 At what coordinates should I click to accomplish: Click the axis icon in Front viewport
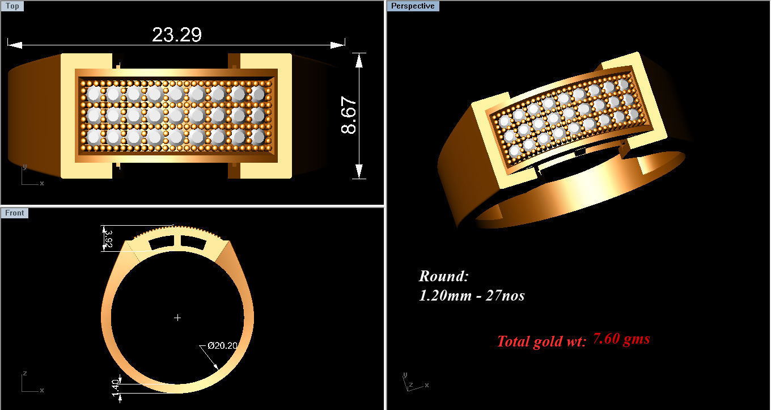pyautogui.click(x=32, y=382)
